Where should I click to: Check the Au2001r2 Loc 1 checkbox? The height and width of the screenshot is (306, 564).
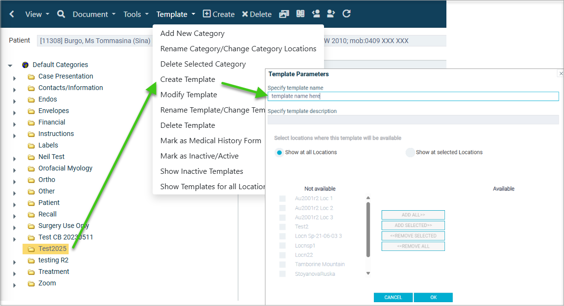coord(282,198)
